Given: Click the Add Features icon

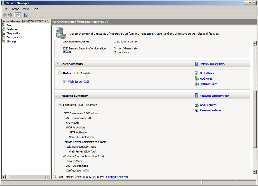Looking at the screenshot, I should (197, 105).
